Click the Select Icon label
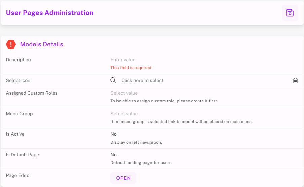Screen dimensions: 304x187 point(18,80)
